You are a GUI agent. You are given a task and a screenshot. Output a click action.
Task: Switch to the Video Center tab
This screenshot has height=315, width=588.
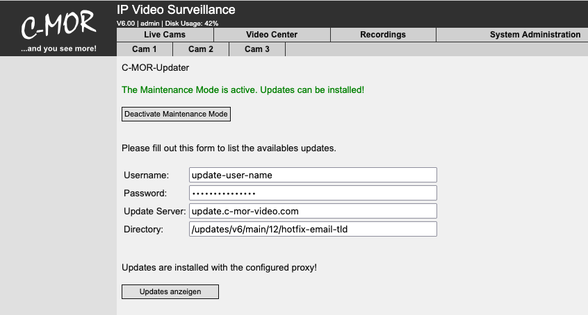(272, 35)
